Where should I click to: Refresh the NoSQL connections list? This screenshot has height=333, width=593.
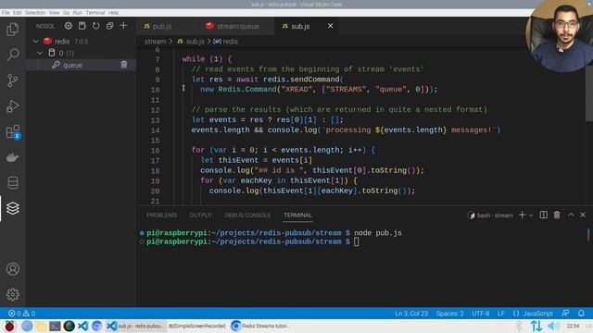(96, 26)
